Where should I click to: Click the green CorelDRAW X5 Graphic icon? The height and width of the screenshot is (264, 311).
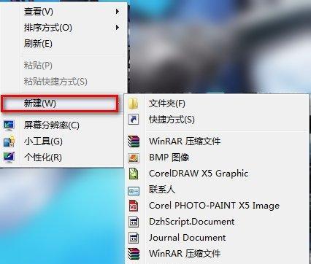click(134, 174)
